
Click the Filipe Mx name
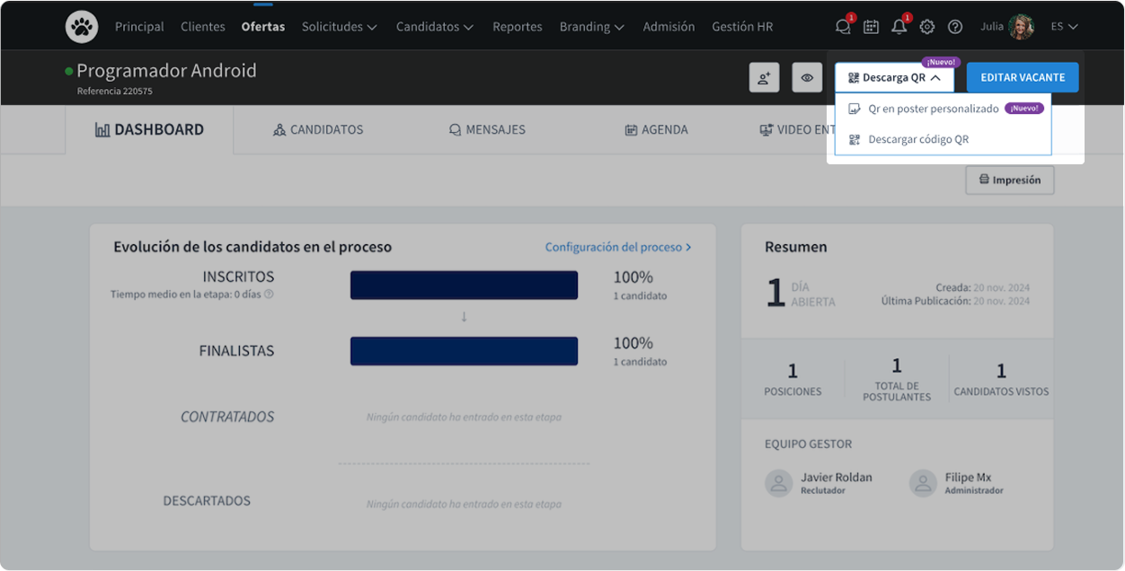pyautogui.click(x=968, y=478)
